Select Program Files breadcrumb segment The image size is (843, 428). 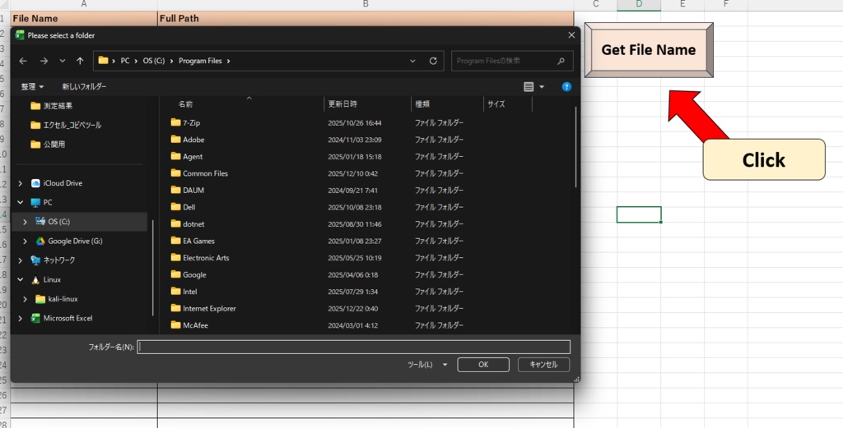(200, 61)
